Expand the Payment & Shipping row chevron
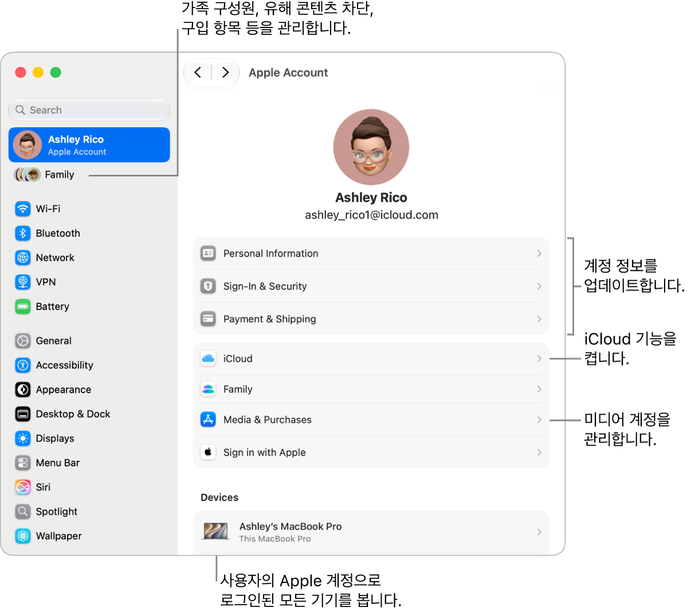 click(539, 319)
